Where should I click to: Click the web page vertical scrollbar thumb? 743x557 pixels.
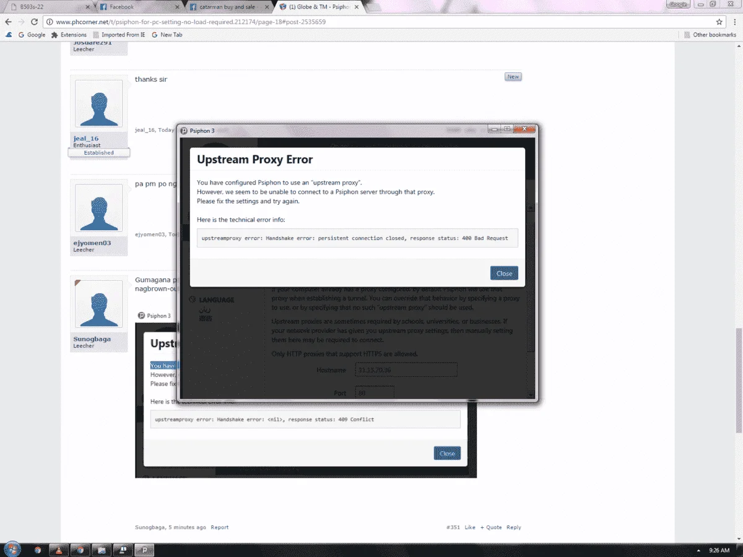[x=738, y=380]
